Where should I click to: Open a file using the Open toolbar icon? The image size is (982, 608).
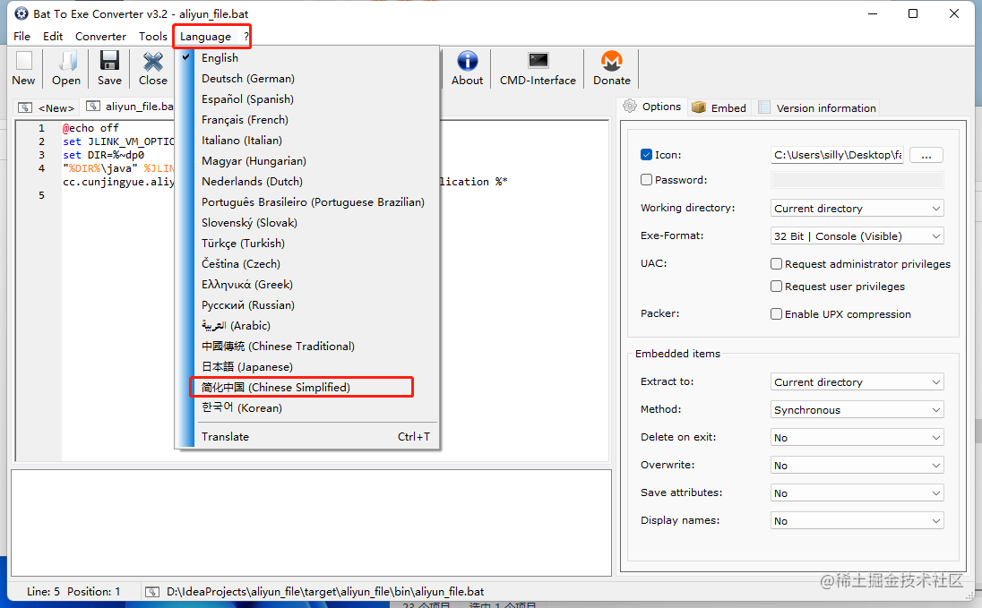[65, 67]
